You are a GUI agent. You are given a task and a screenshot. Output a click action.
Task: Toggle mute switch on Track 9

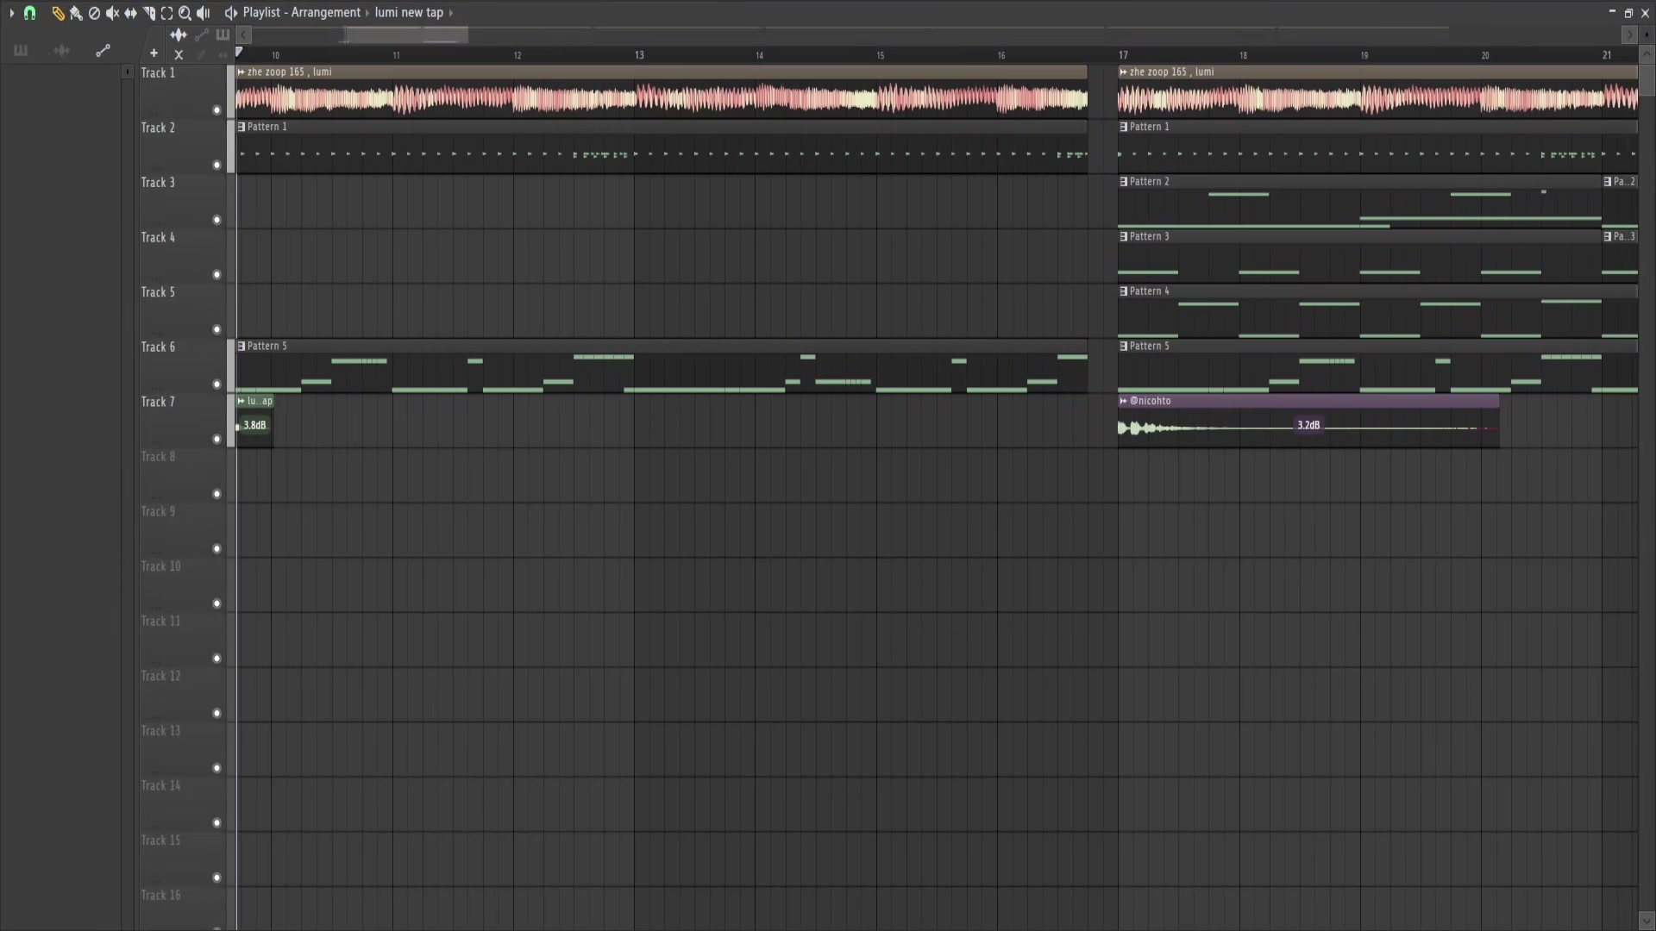coord(216,549)
